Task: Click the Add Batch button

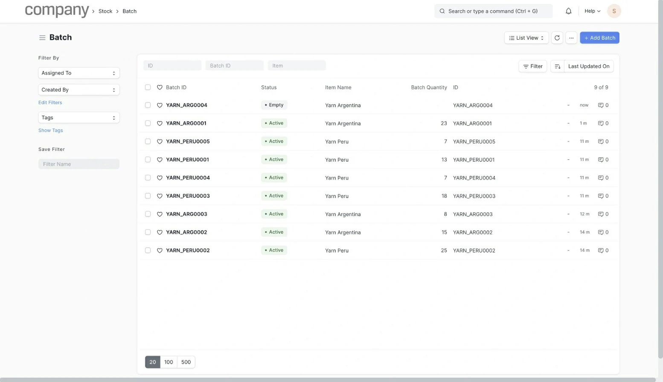Action: pos(599,38)
